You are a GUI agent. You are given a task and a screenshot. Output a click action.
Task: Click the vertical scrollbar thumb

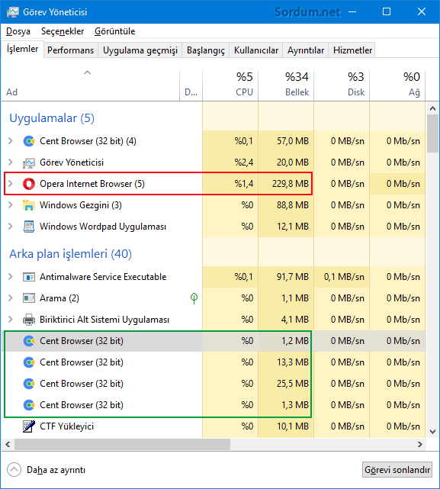432,134
